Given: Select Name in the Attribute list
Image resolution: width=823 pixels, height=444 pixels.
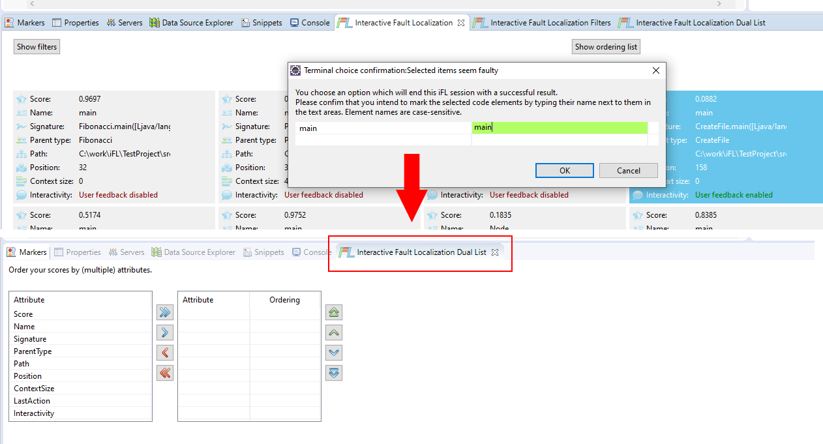Looking at the screenshot, I should [x=81, y=327].
